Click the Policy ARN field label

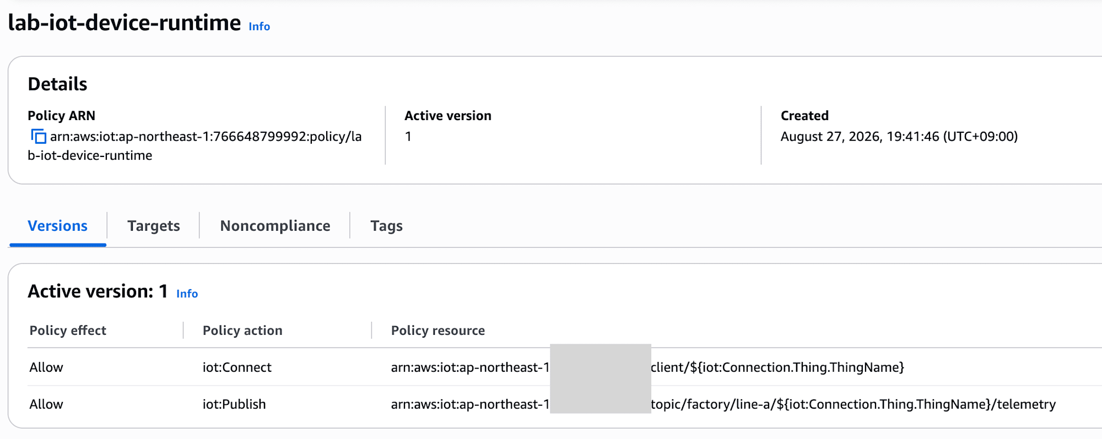[61, 116]
